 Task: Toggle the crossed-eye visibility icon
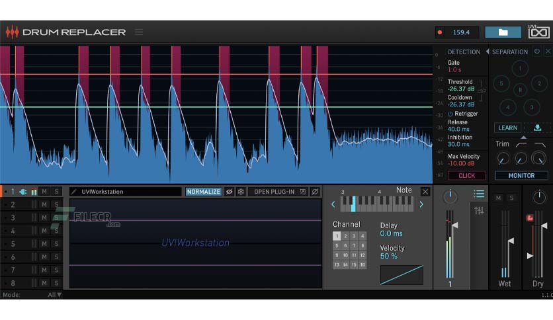pos(230,192)
